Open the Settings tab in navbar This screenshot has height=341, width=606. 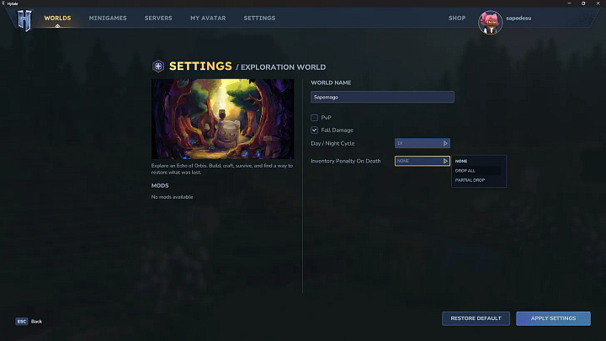(259, 19)
